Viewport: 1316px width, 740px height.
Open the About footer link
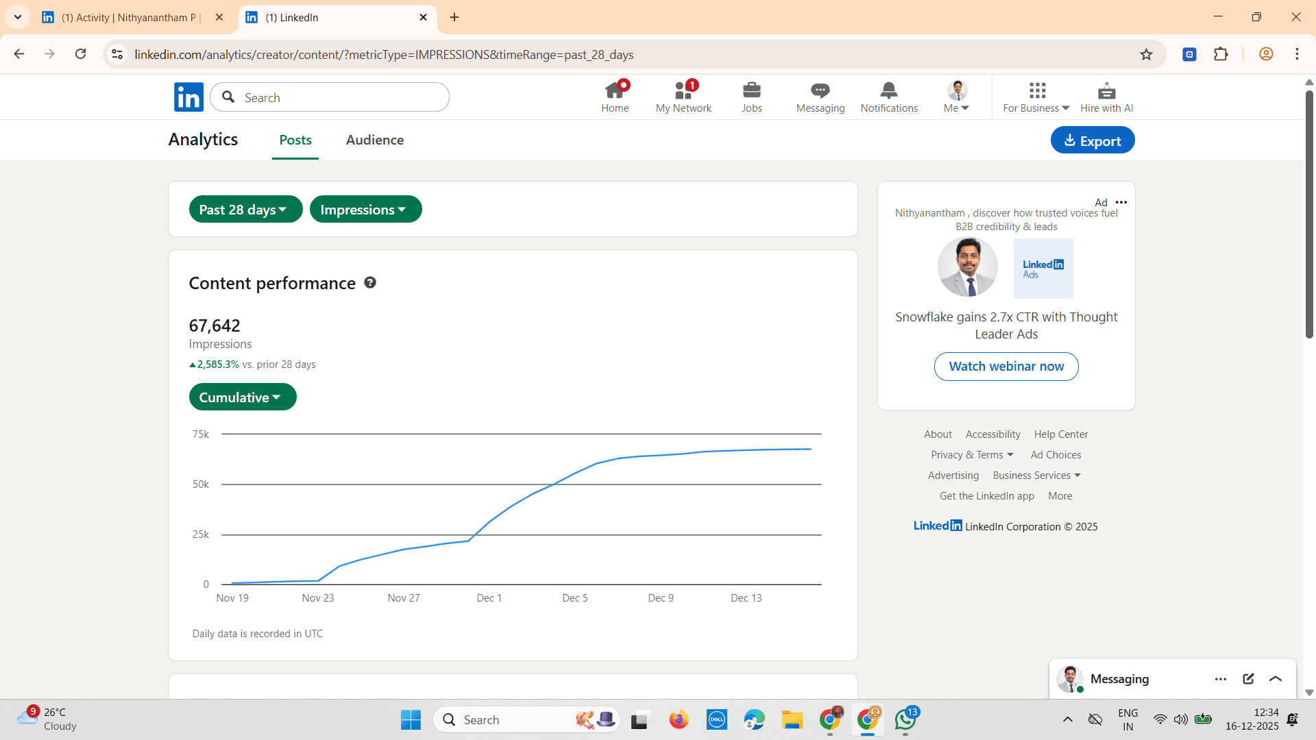[x=938, y=434]
